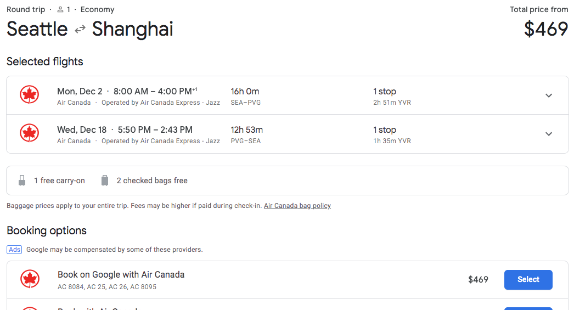574x310 pixels.
Task: Click the outbound 8:00 AM – 4:00 PM flight row
Action: [x=288, y=95]
